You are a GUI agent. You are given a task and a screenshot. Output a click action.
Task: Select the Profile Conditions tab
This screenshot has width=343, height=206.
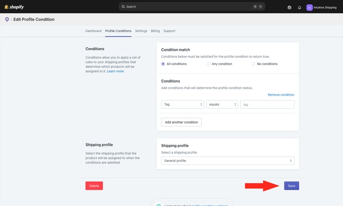(x=118, y=31)
